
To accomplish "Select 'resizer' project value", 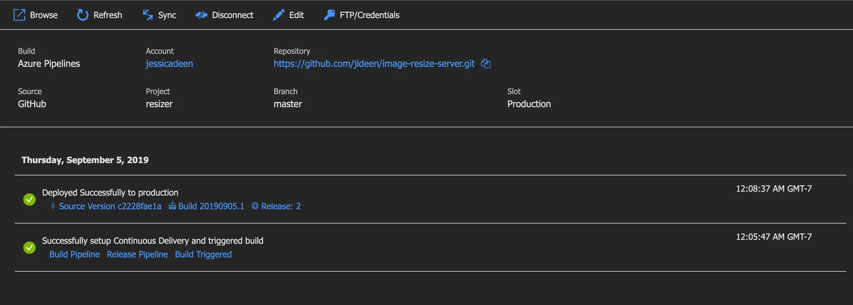I will point(159,104).
